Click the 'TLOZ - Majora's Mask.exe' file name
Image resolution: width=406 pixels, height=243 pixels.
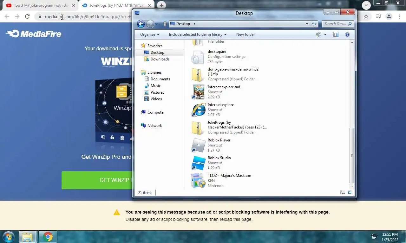[x=229, y=176]
